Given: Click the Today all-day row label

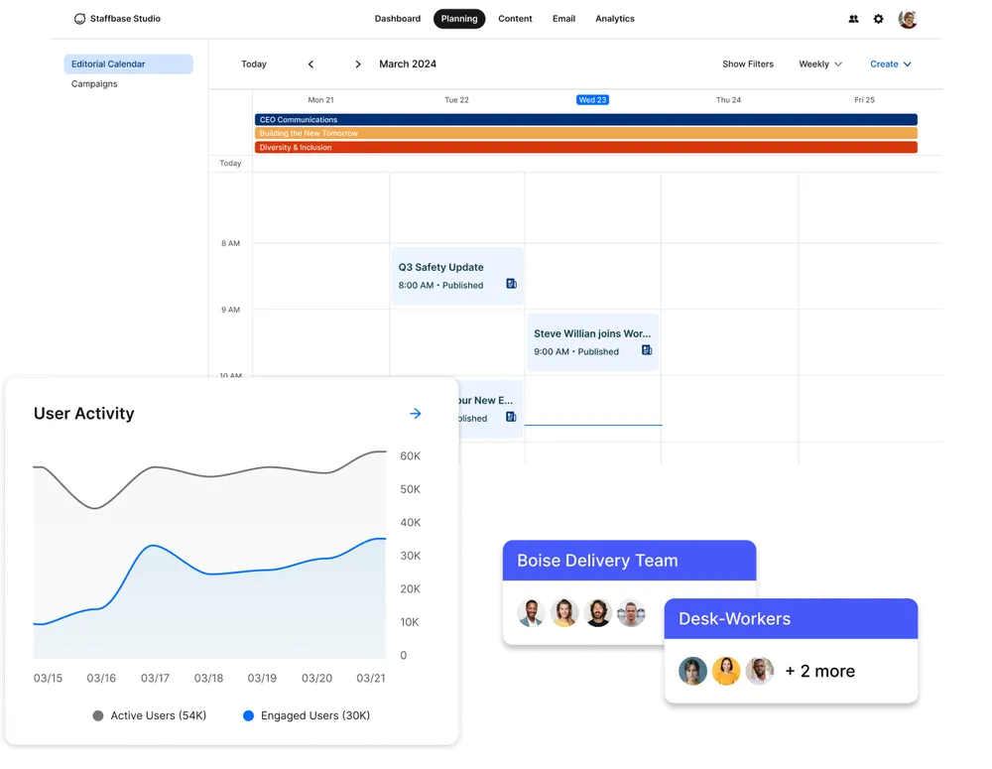Looking at the screenshot, I should coord(230,164).
